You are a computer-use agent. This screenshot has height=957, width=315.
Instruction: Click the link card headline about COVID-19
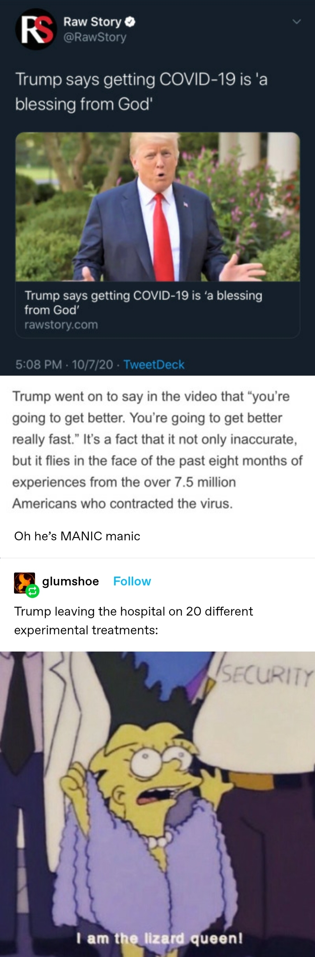pos(143,302)
